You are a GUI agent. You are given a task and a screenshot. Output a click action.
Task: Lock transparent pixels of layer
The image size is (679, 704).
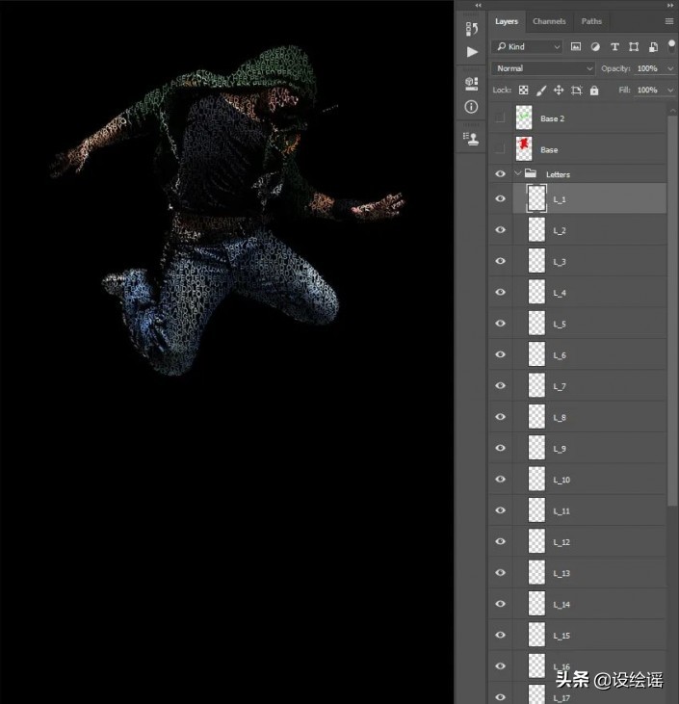524,91
